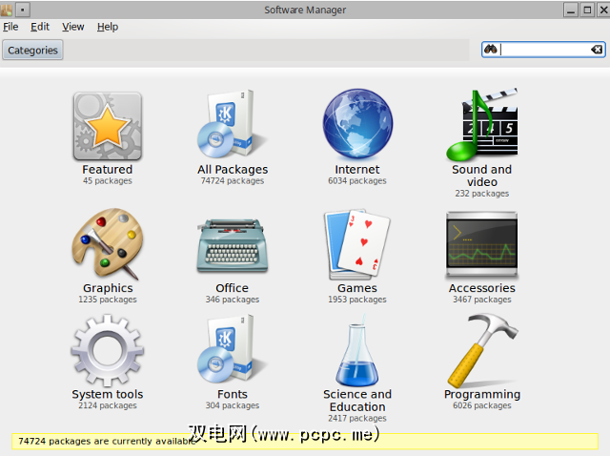Open the Edit menu
This screenshot has width=610, height=456.
(40, 27)
